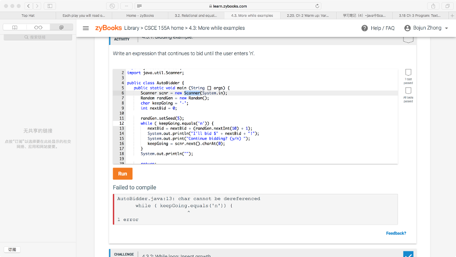Click the Help/FAQ question mark icon
Image resolution: width=456 pixels, height=257 pixels.
(x=365, y=28)
